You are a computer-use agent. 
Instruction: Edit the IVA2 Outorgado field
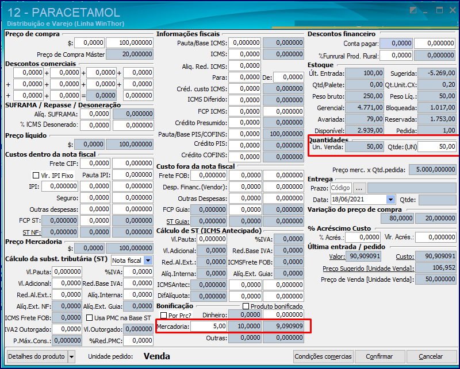click(67, 329)
